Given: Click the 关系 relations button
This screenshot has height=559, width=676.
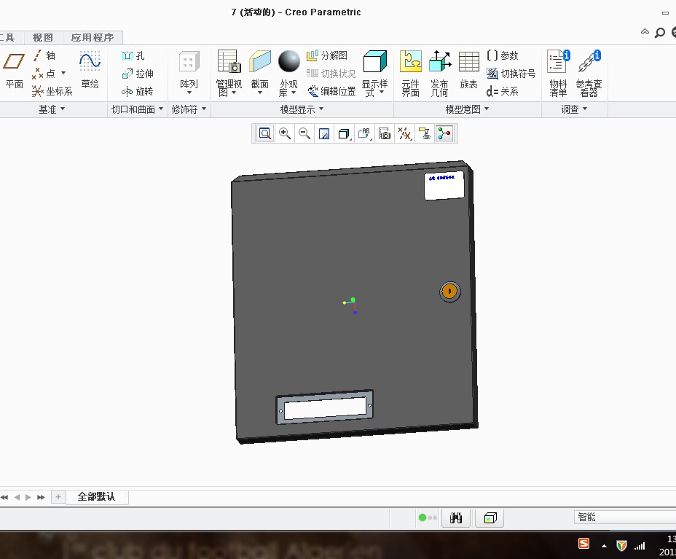Looking at the screenshot, I should 503,91.
